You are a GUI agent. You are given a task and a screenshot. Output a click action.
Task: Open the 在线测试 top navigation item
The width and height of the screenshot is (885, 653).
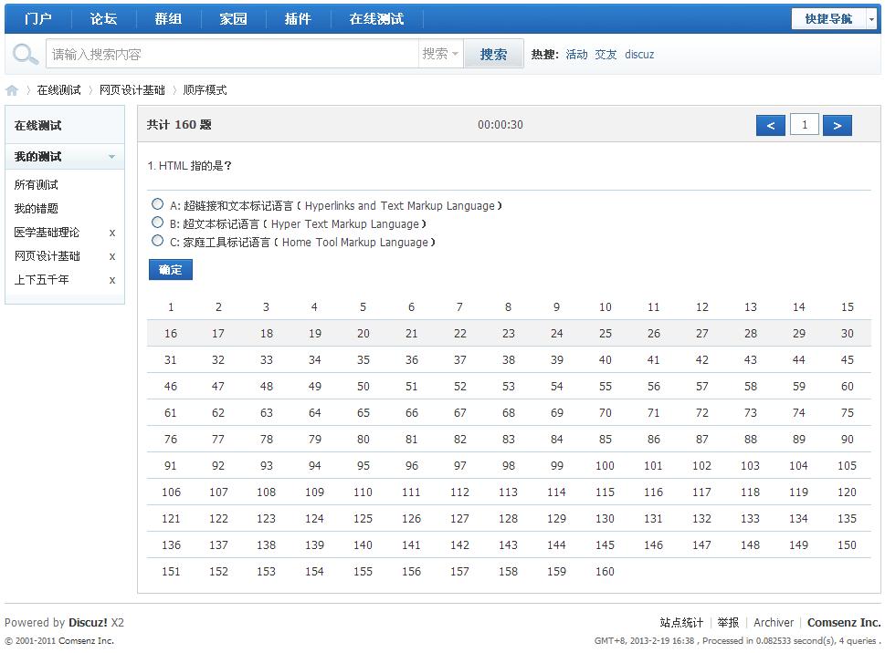pyautogui.click(x=376, y=19)
